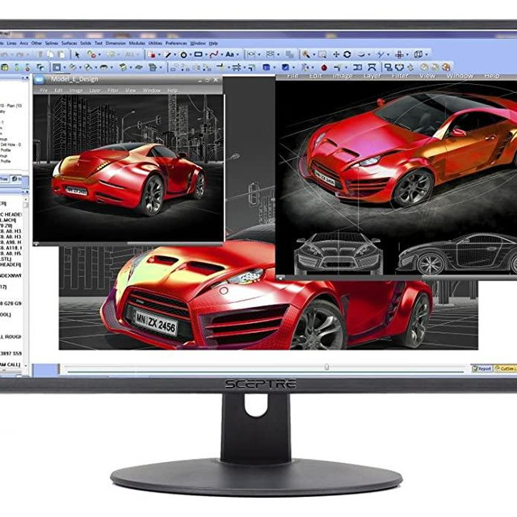Image resolution: width=517 pixels, height=517 pixels.
Task: Click the green and red point tool icon
Action: pos(91,54)
